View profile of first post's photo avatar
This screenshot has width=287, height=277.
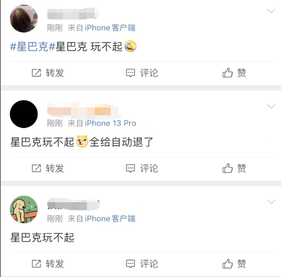coord(24,18)
